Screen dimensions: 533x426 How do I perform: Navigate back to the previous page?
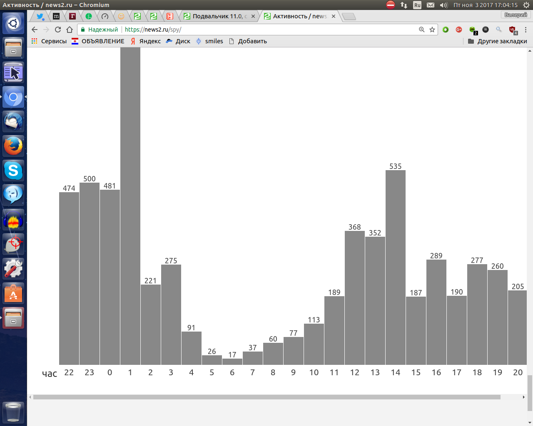coord(35,30)
